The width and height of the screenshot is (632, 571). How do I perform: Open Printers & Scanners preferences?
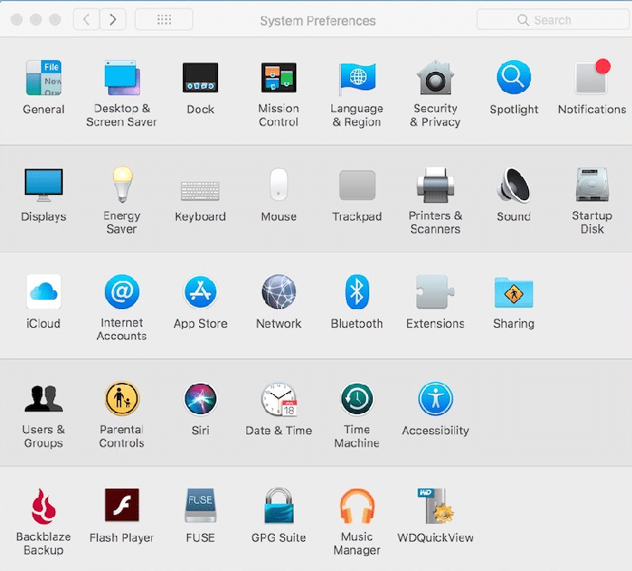point(435,185)
